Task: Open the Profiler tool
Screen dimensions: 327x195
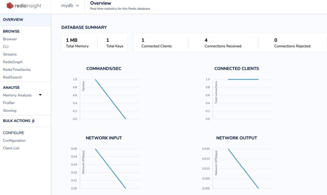Action: pyautogui.click(x=9, y=103)
